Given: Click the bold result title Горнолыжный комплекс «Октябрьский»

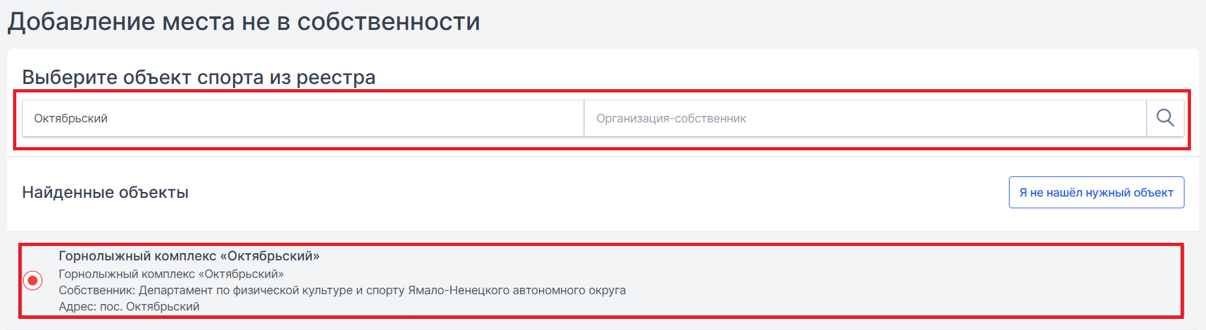Looking at the screenshot, I should [189, 256].
